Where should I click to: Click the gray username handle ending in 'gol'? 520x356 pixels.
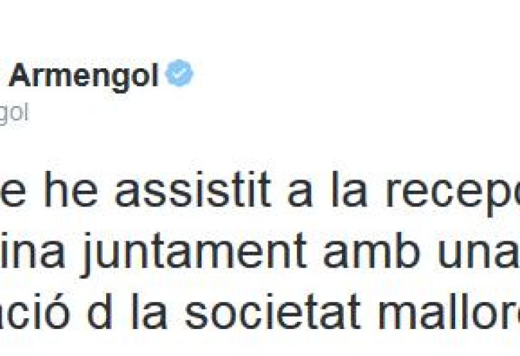[14, 114]
